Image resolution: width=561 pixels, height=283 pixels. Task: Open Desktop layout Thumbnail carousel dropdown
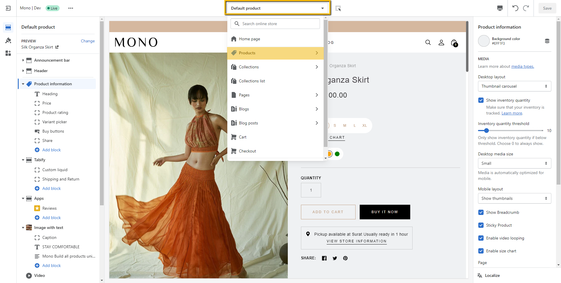click(x=515, y=86)
